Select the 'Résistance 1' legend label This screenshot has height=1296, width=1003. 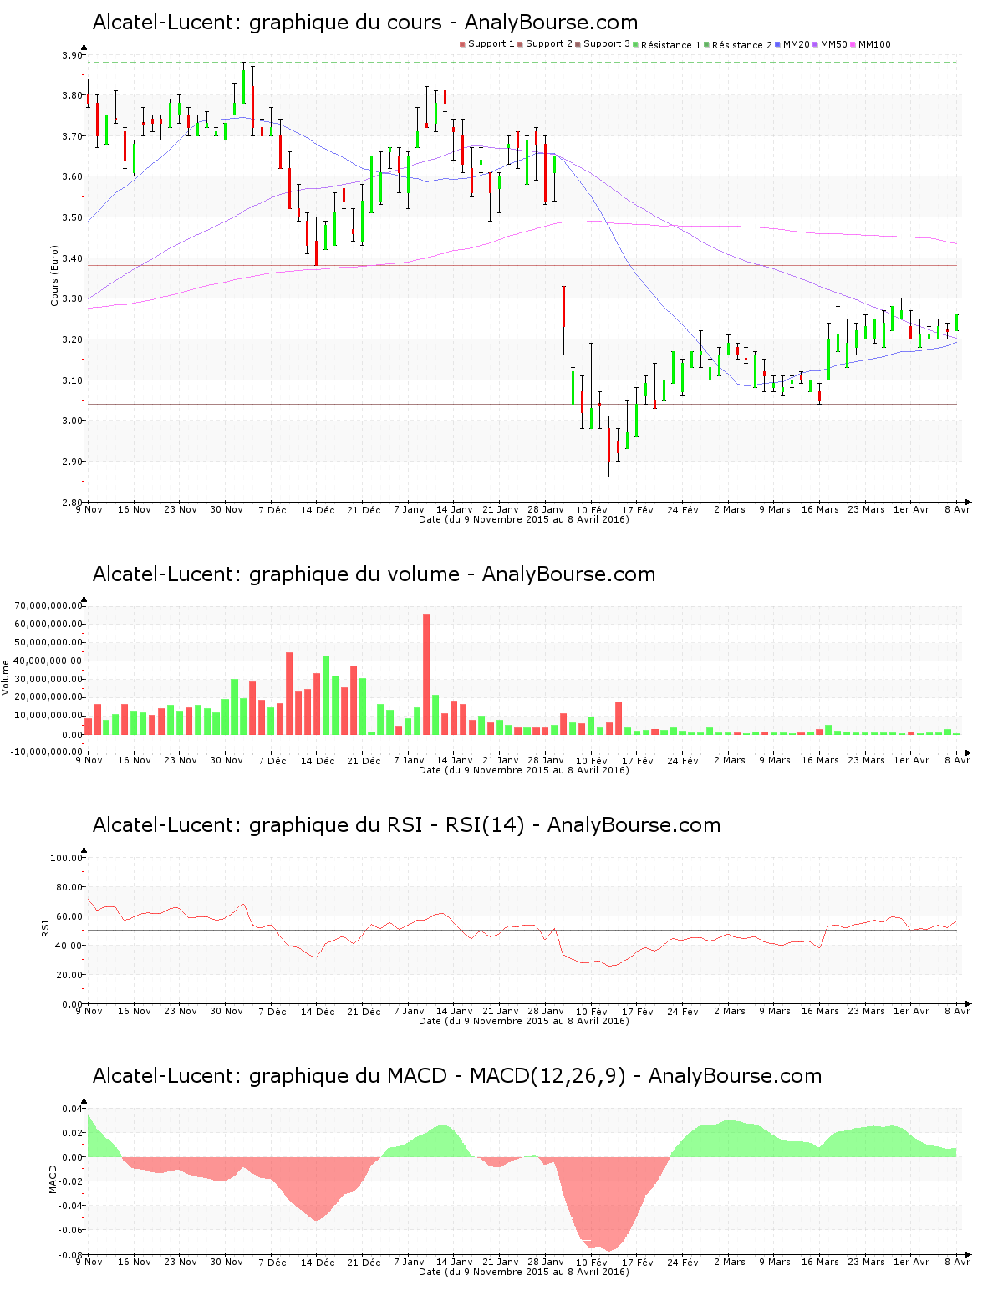point(670,45)
